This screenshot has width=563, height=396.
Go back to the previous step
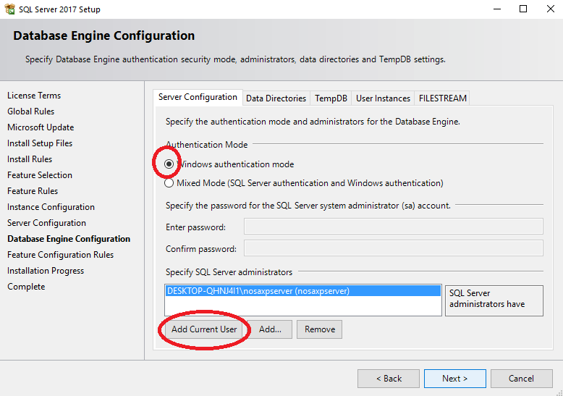pos(389,379)
